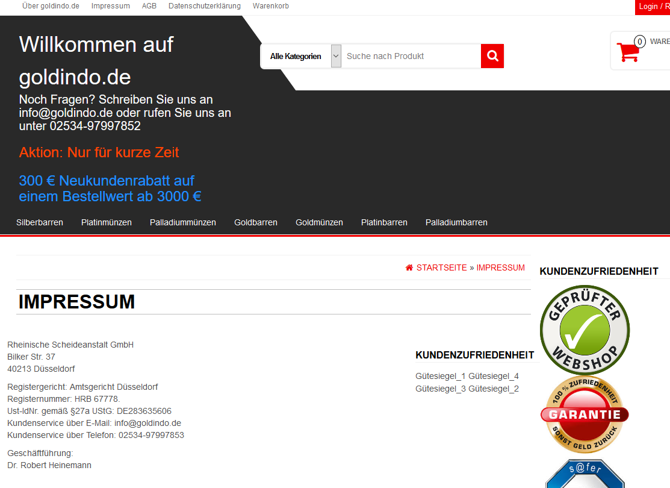Open Warenkorb from the top menu
Viewport: 670px width, 488px height.
[x=271, y=6]
